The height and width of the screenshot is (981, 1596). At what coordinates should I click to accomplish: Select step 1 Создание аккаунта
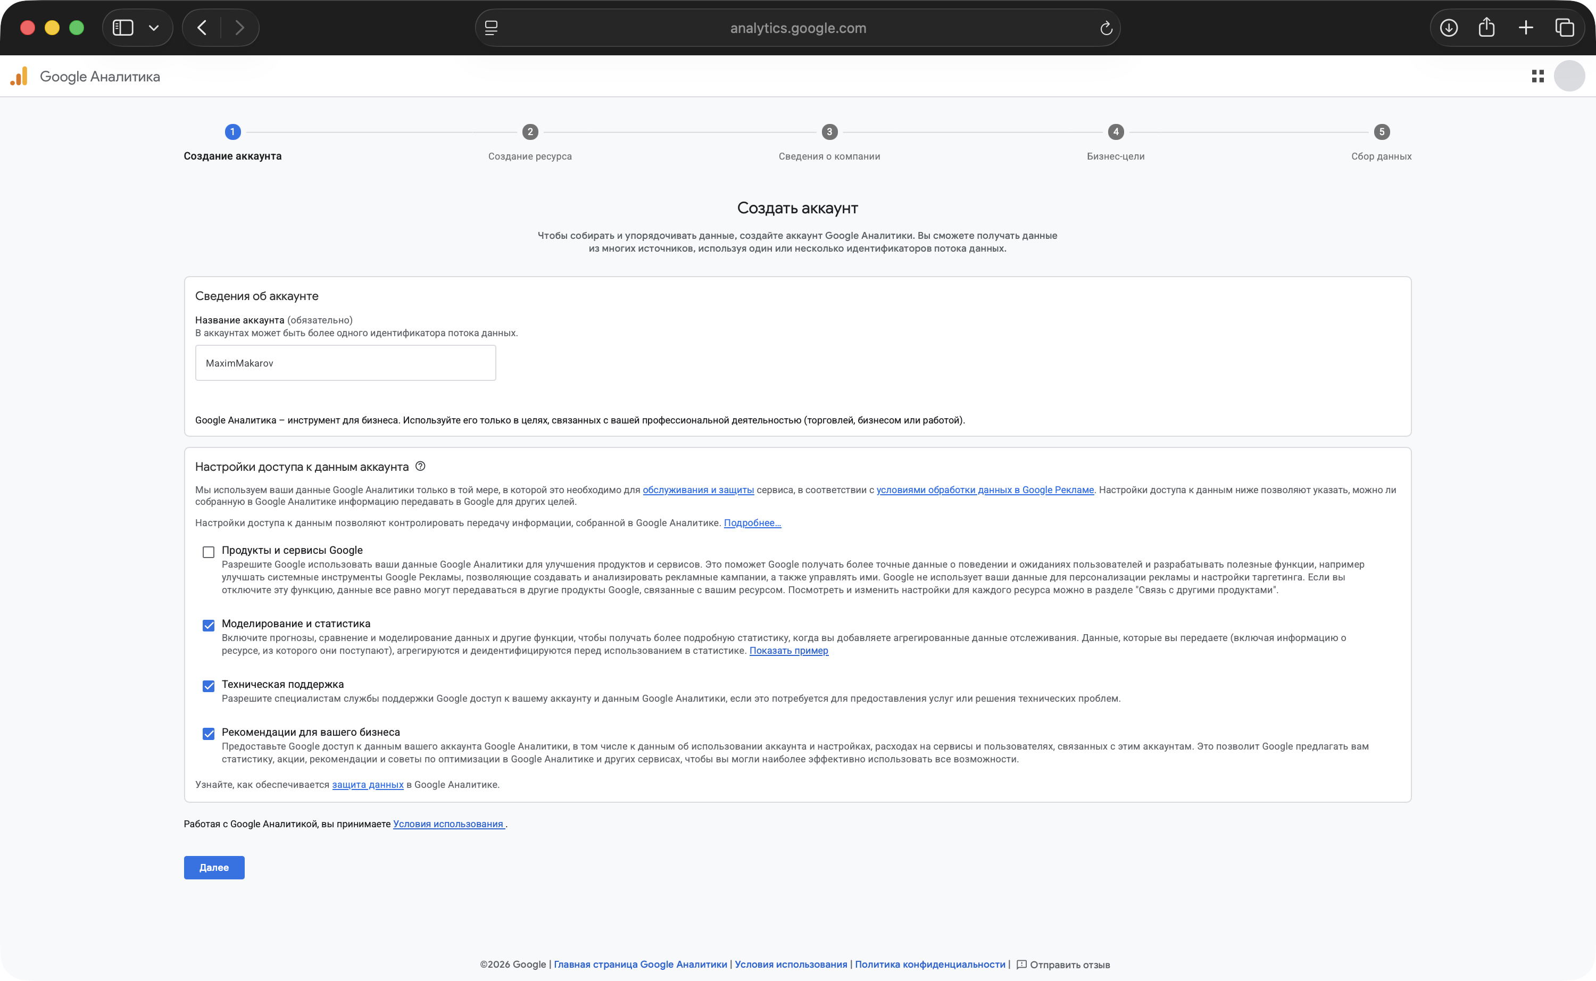232,143
